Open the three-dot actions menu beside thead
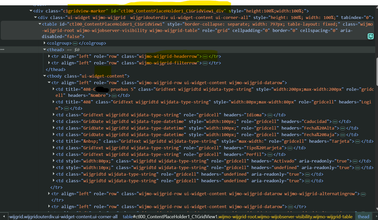 coord(2,49)
